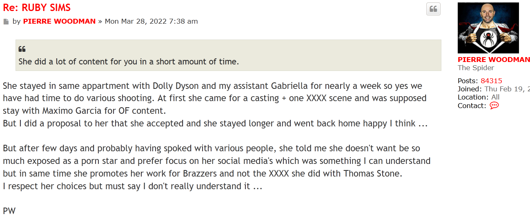
Task: Open the red contact speech bubble icon
Action: (x=494, y=106)
